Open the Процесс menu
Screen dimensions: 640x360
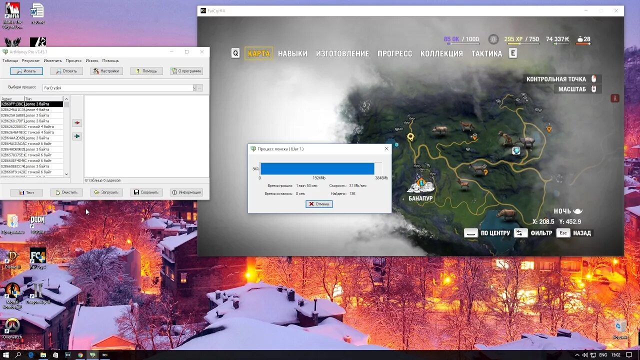coord(73,60)
